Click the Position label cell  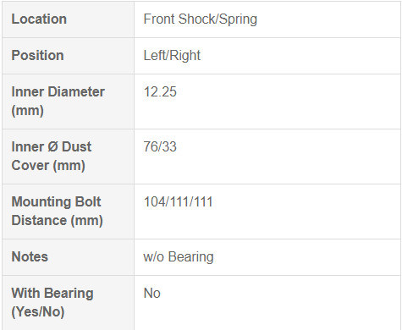tap(68, 56)
